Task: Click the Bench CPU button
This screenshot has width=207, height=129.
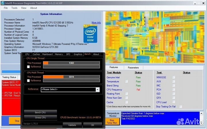Action: click(x=41, y=113)
